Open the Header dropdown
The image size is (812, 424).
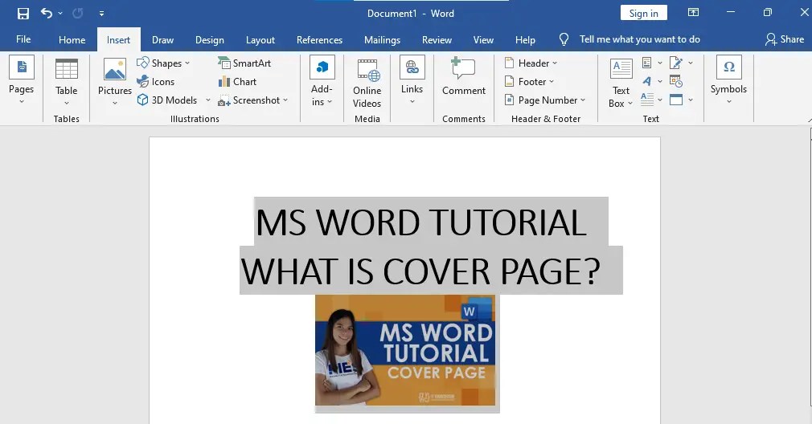click(x=531, y=63)
